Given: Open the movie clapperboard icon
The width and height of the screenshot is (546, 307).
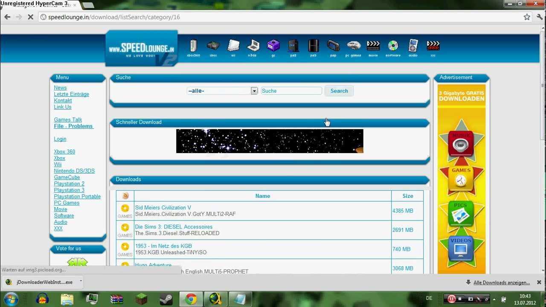Looking at the screenshot, I should point(373,48).
